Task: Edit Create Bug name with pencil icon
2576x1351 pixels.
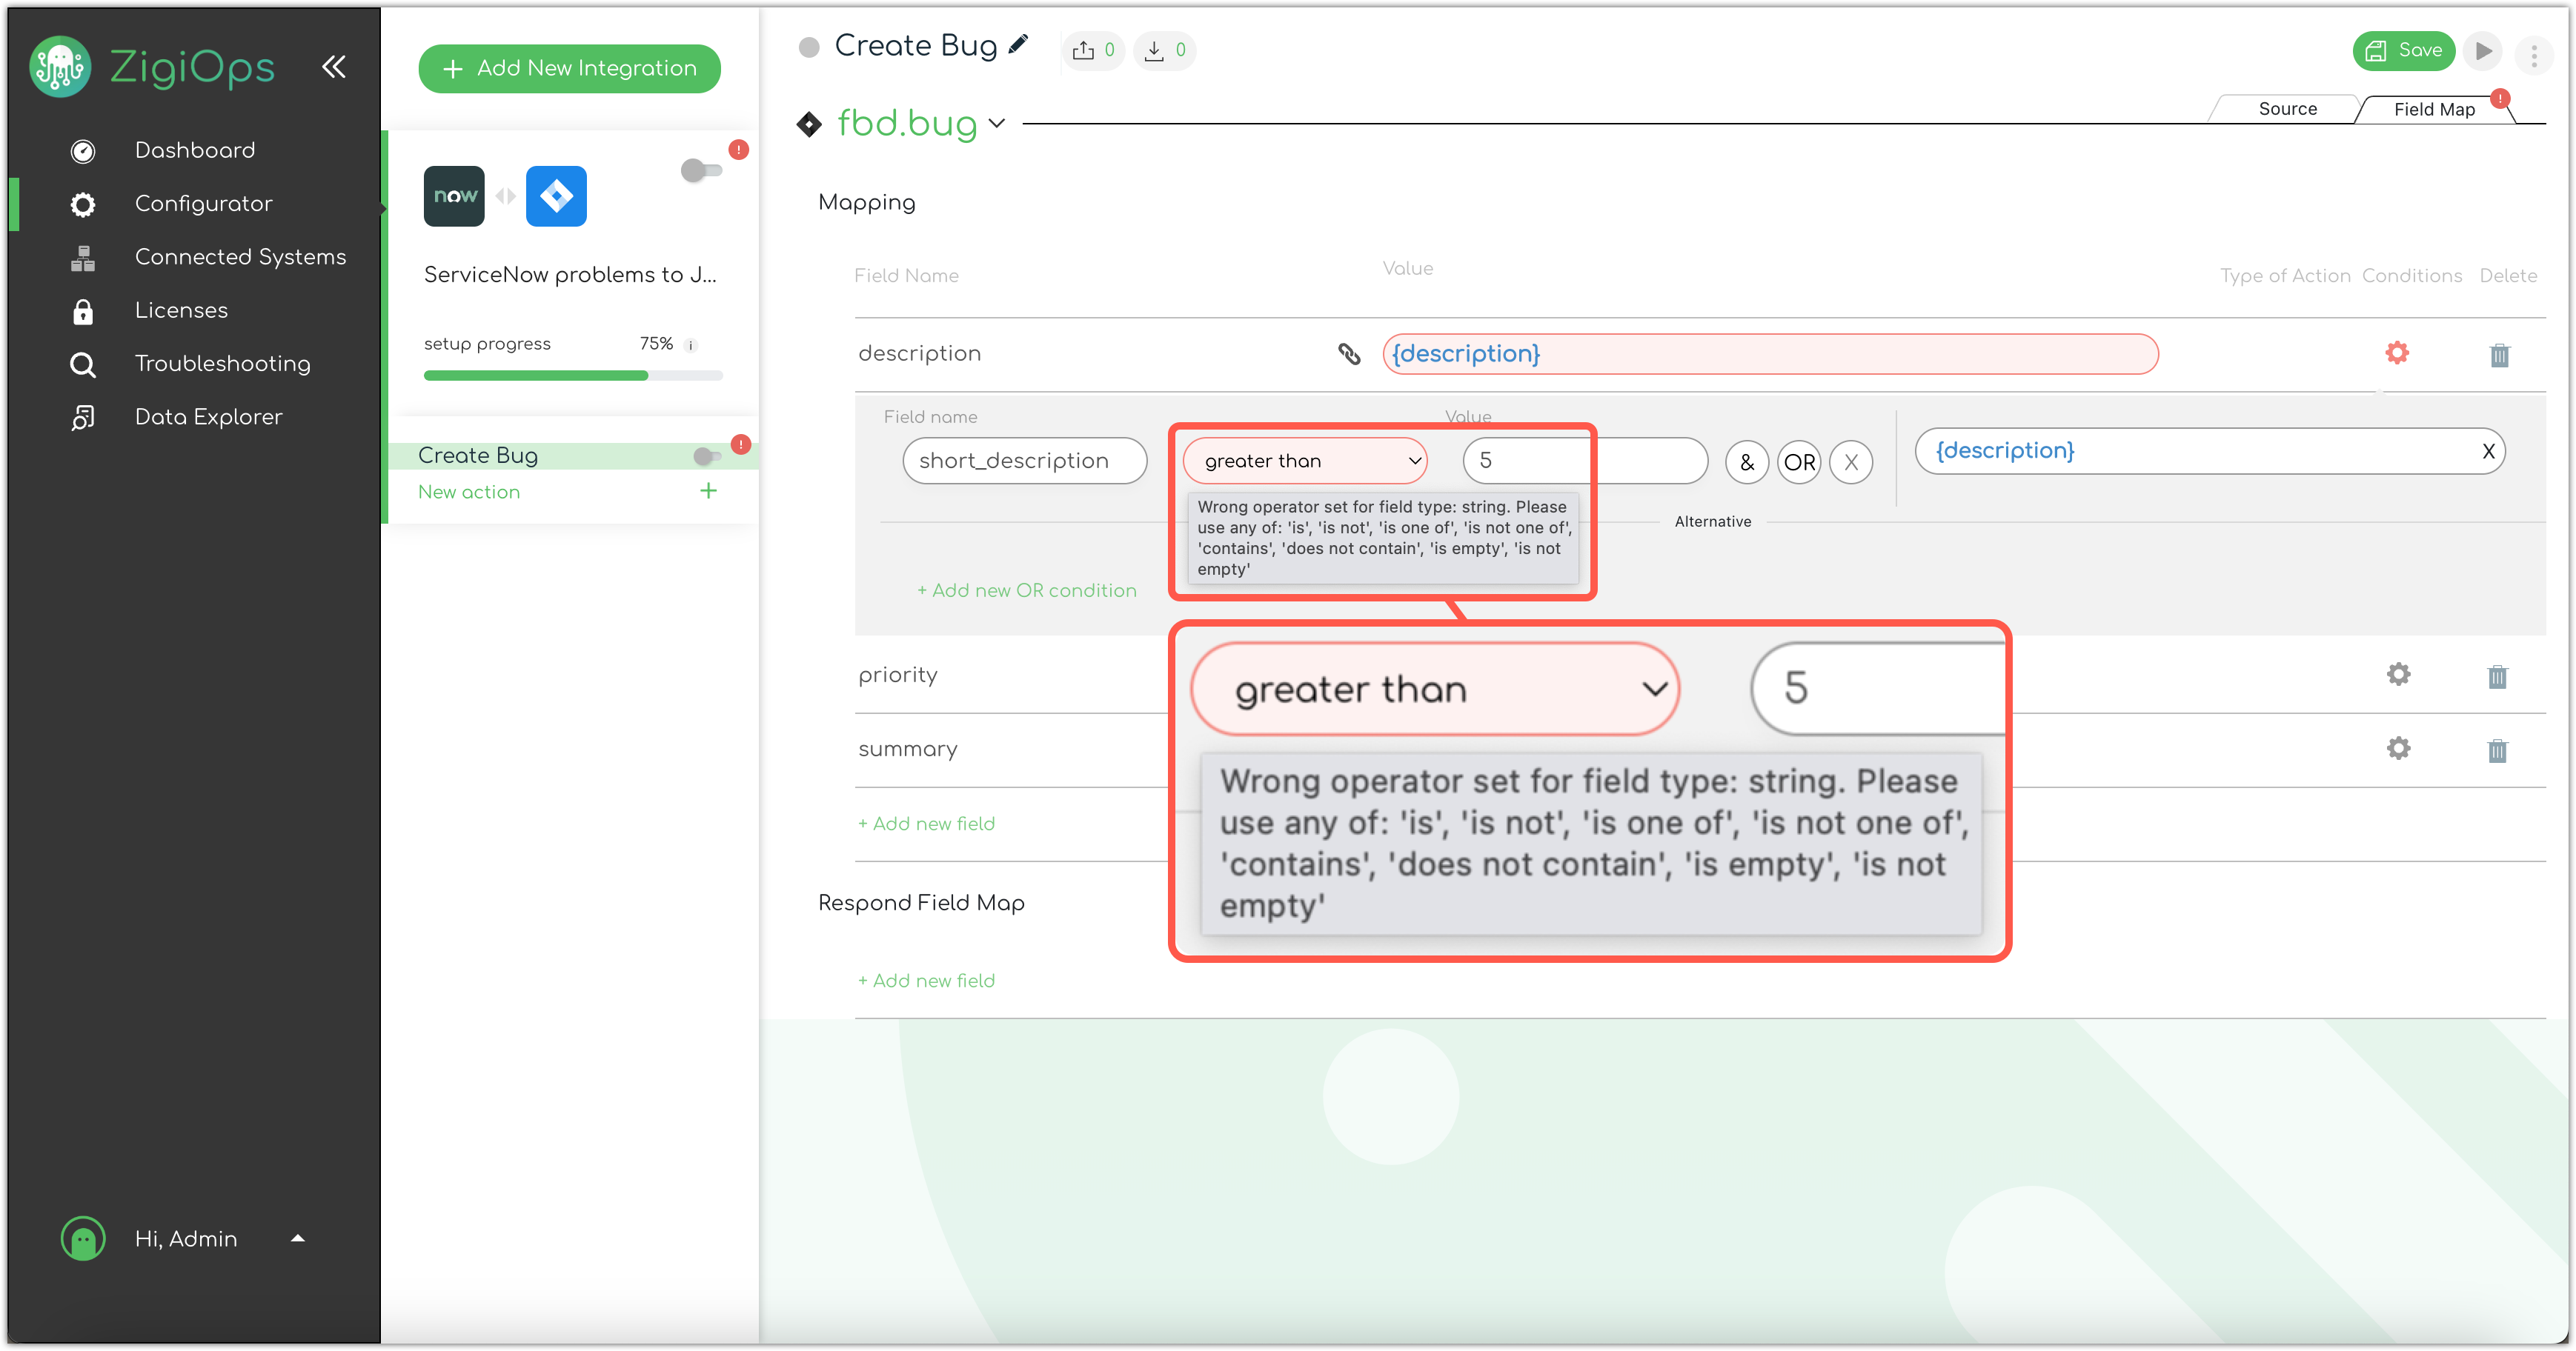Action: point(1019,44)
